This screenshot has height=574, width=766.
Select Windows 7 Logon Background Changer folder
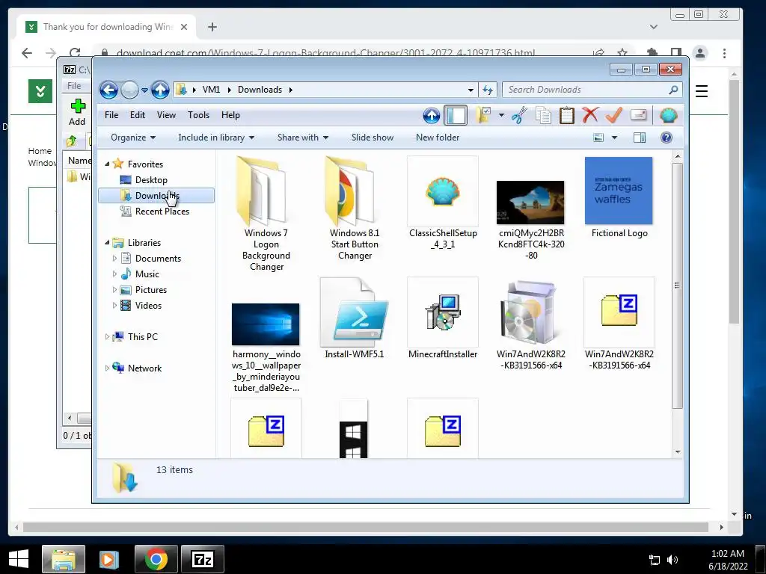pyautogui.click(x=266, y=214)
